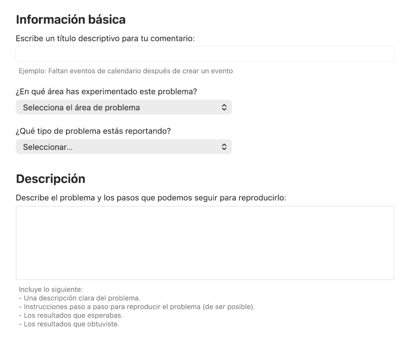Click the "¿En qué área has experimentado" label
This screenshot has height=344, width=410.
(106, 92)
